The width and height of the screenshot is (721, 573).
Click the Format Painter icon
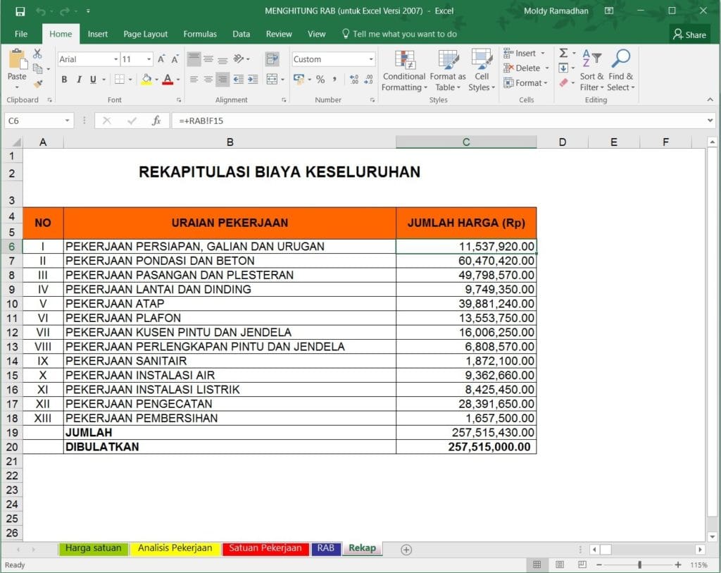click(x=40, y=85)
